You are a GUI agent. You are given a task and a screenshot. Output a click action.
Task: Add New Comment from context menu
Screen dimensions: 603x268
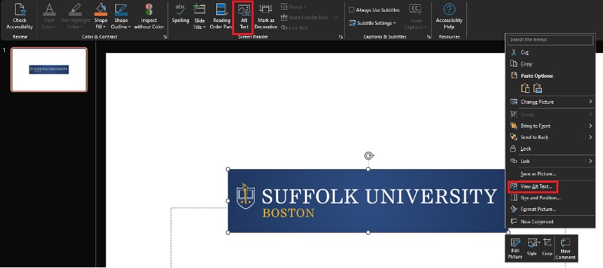[x=551, y=222]
